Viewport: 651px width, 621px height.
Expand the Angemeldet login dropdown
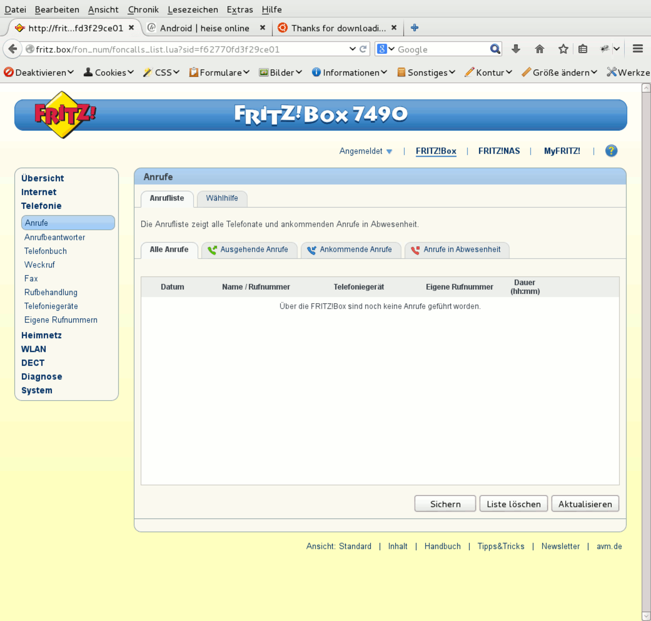[x=366, y=151]
